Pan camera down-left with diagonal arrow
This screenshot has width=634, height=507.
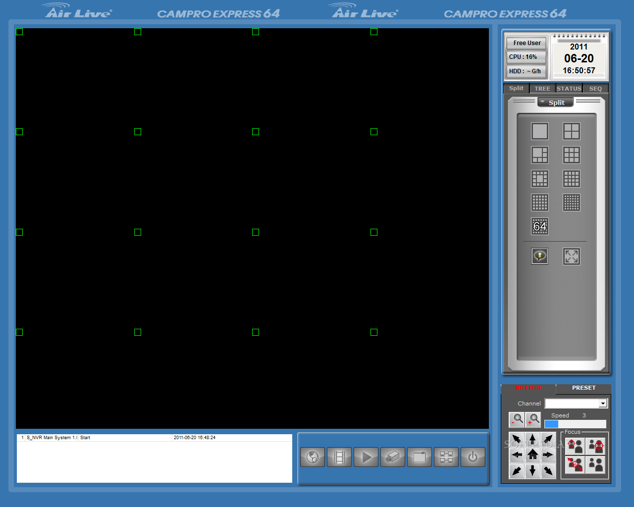point(517,471)
